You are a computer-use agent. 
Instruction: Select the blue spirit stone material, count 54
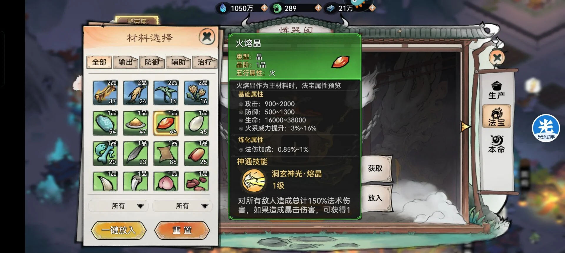point(105,123)
